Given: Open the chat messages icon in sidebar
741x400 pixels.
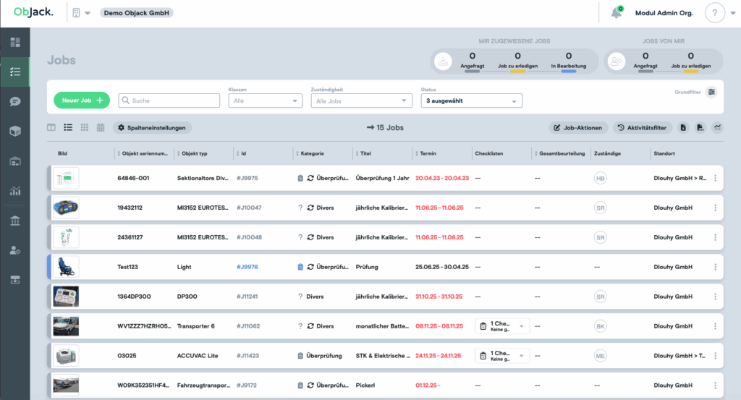Looking at the screenshot, I should [14, 101].
